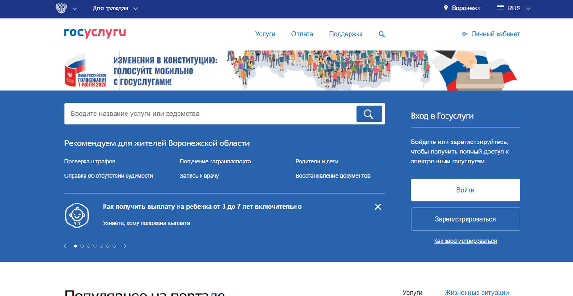Open the child payment 3 to 7 headline
573x296 pixels.
[x=202, y=207]
